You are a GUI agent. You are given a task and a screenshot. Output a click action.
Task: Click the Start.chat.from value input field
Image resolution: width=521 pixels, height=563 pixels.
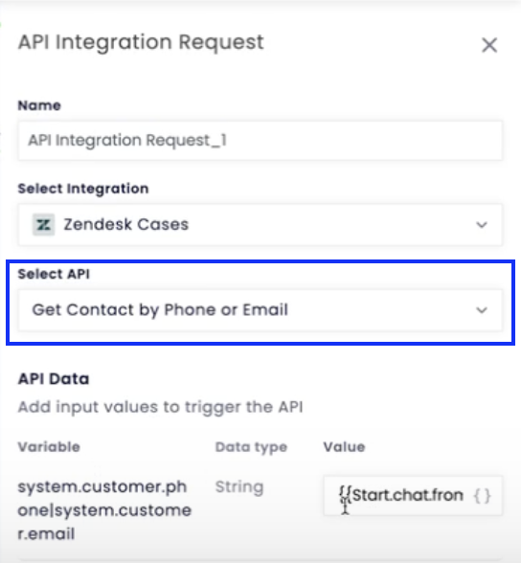click(413, 496)
